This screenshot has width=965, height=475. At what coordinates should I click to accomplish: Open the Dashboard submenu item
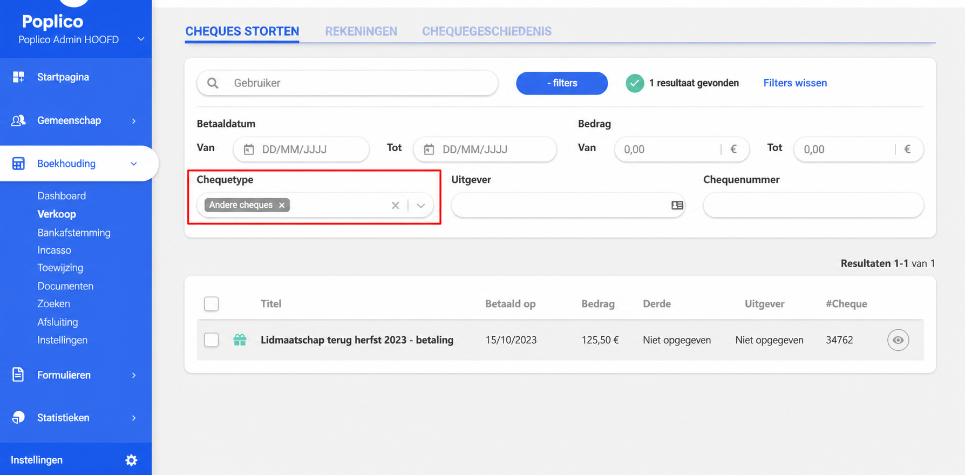[x=62, y=196]
